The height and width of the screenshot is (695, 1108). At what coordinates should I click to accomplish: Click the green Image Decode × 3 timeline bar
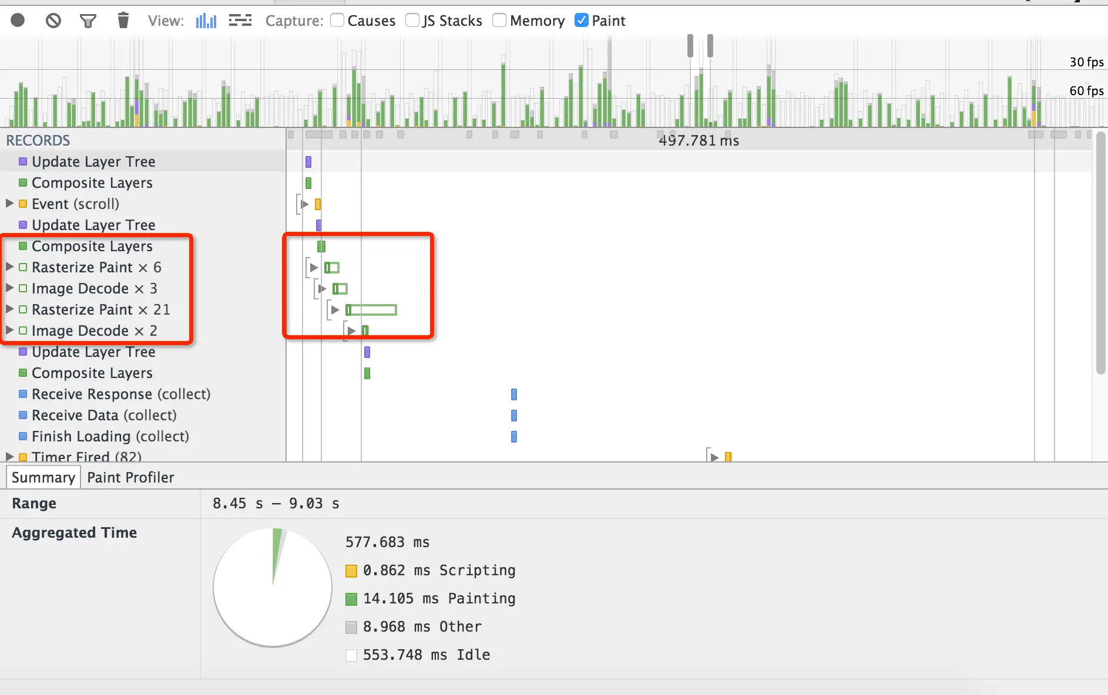point(340,289)
